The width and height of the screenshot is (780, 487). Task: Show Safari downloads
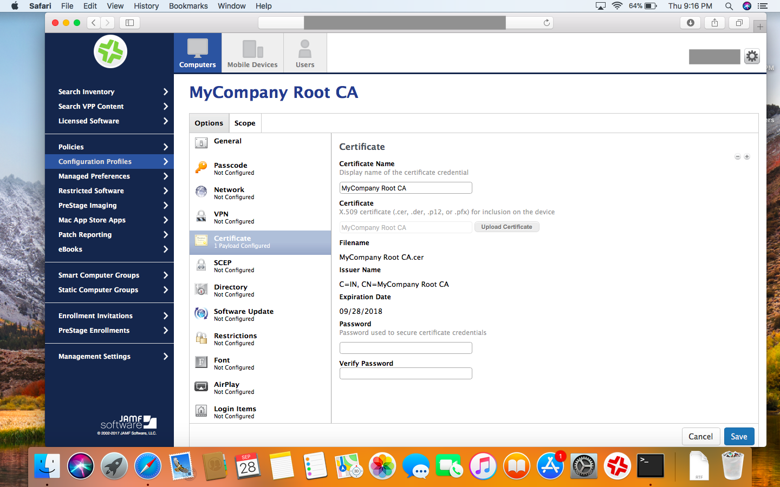point(690,23)
